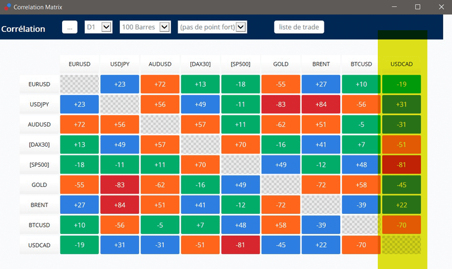Image resolution: width=452 pixels, height=269 pixels.
Task: Click the [SP500] row label
Action: (x=39, y=165)
